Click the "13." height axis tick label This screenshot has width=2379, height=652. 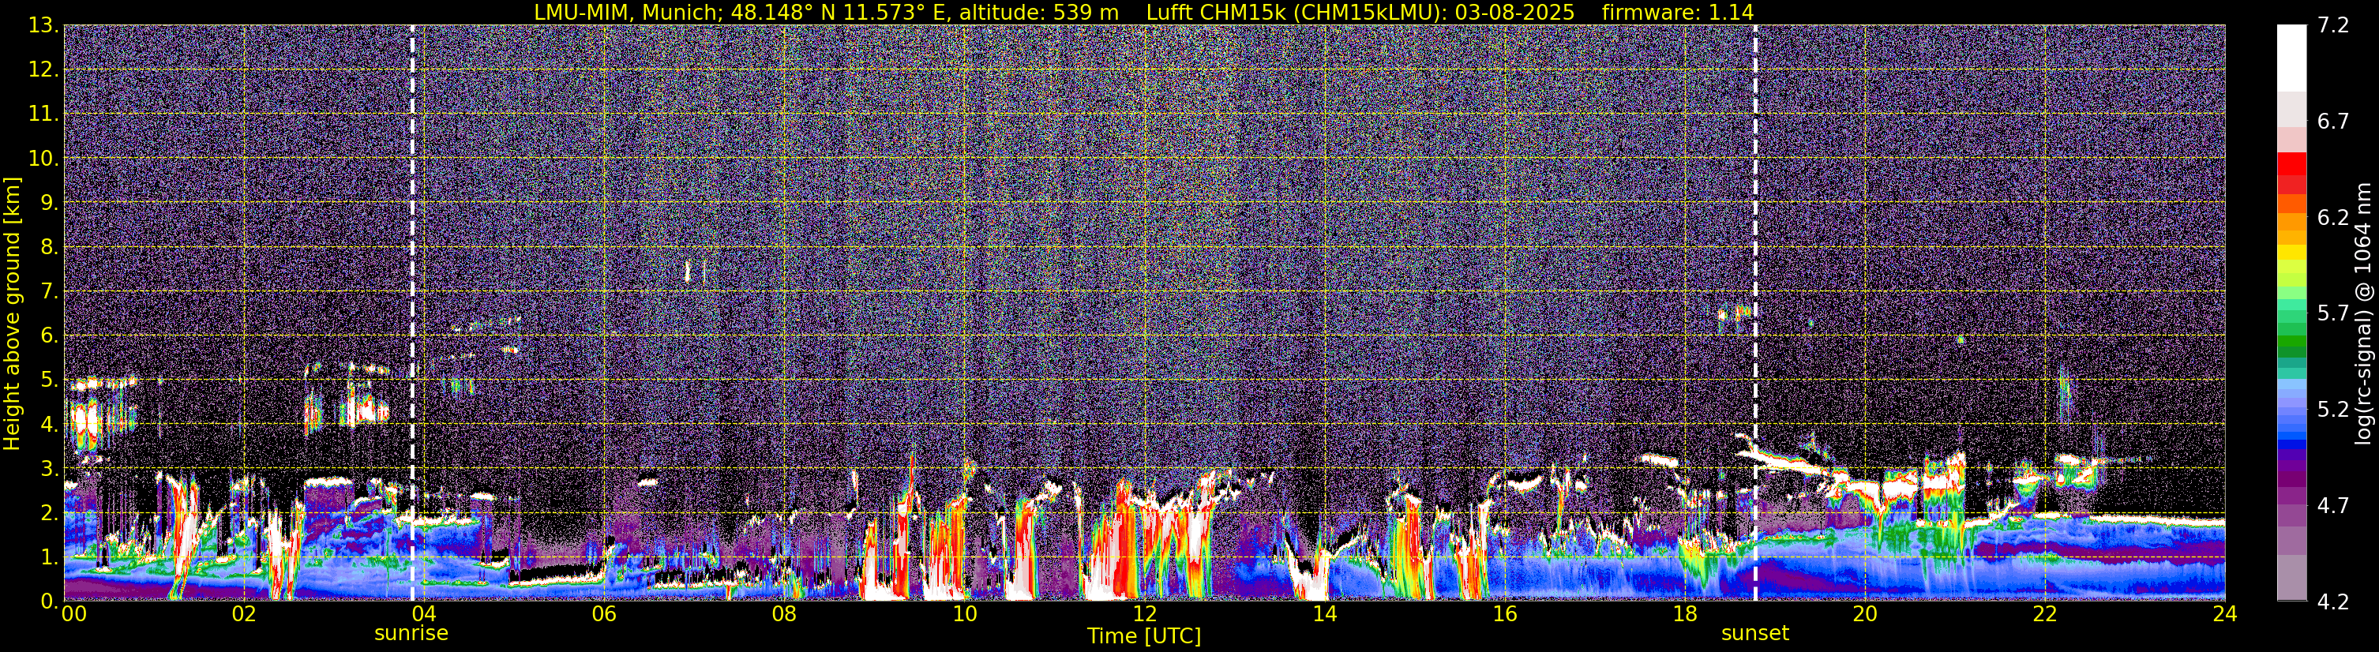(44, 26)
